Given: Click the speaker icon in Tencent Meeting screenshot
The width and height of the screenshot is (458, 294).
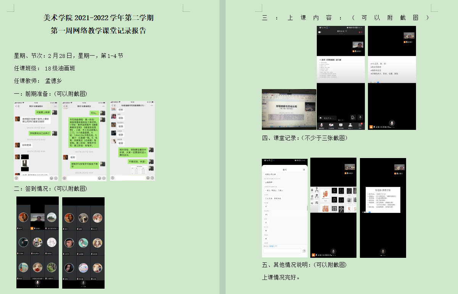Looking at the screenshot, I should (319, 32).
